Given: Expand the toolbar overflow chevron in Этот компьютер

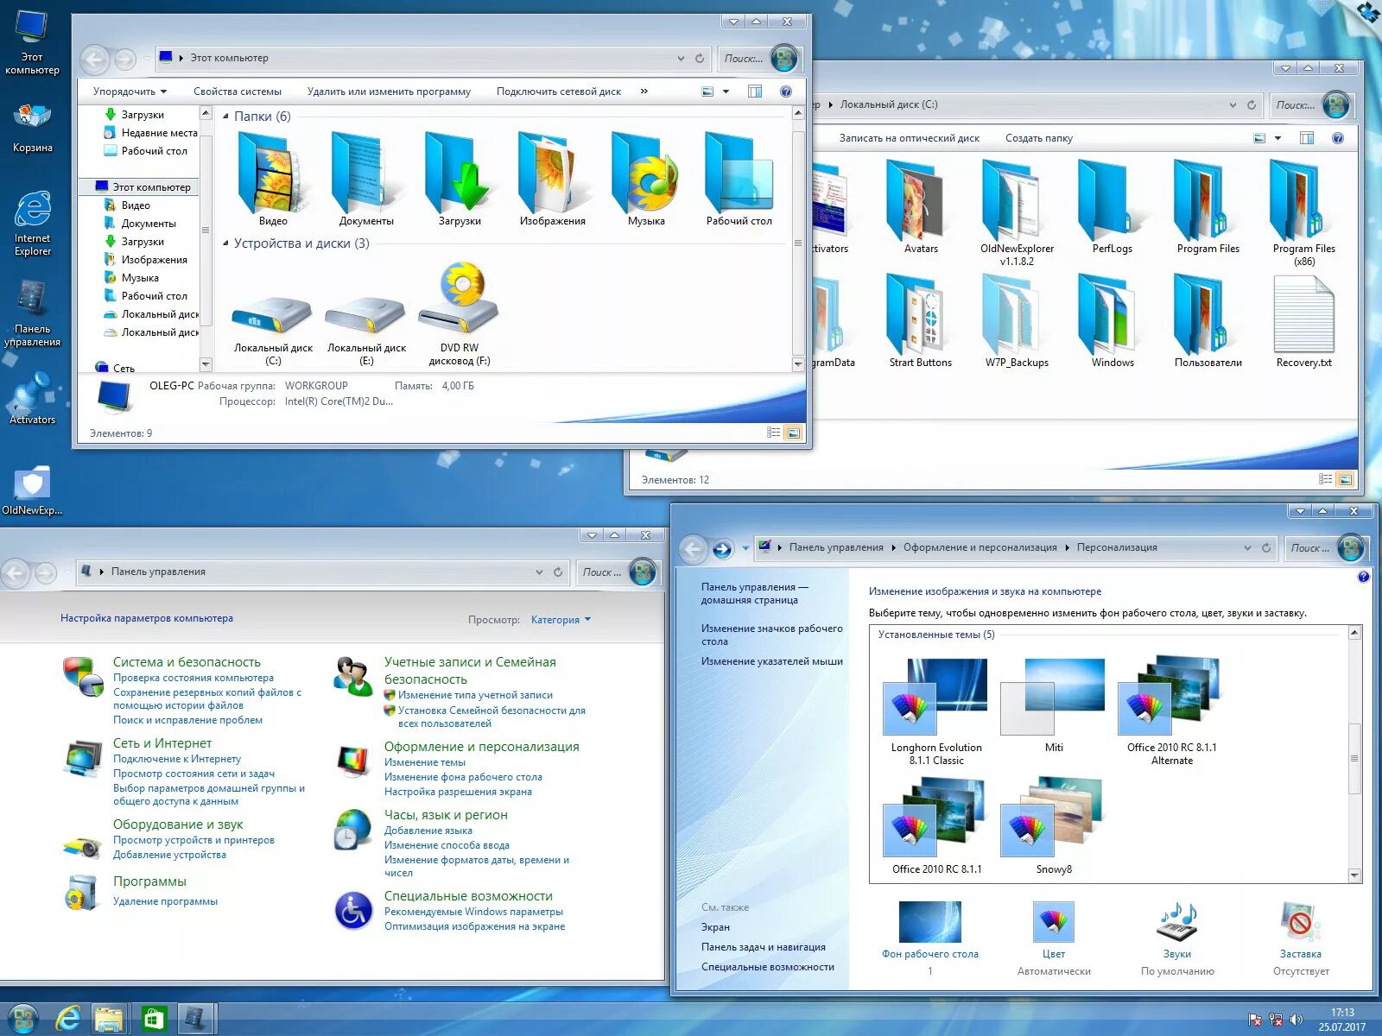Looking at the screenshot, I should pyautogui.click(x=644, y=91).
